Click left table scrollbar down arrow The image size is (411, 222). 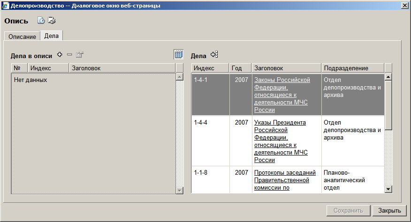180,190
